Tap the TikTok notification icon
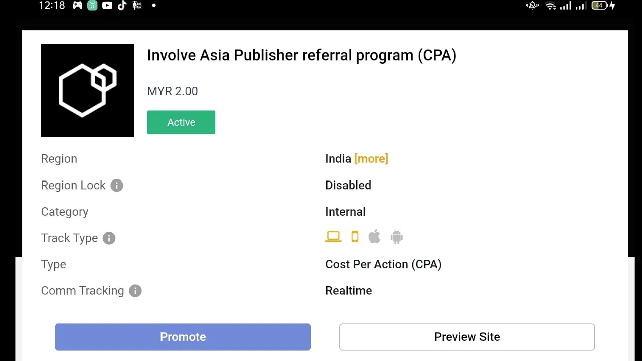642x361 pixels. [122, 6]
